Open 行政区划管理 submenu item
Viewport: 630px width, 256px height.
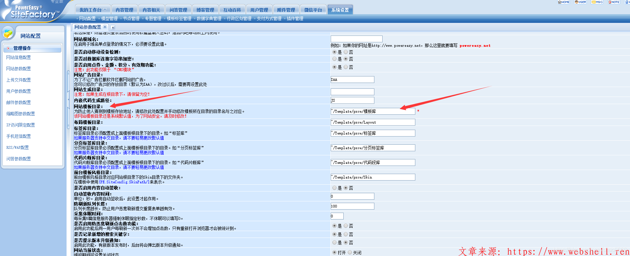pyautogui.click(x=239, y=18)
